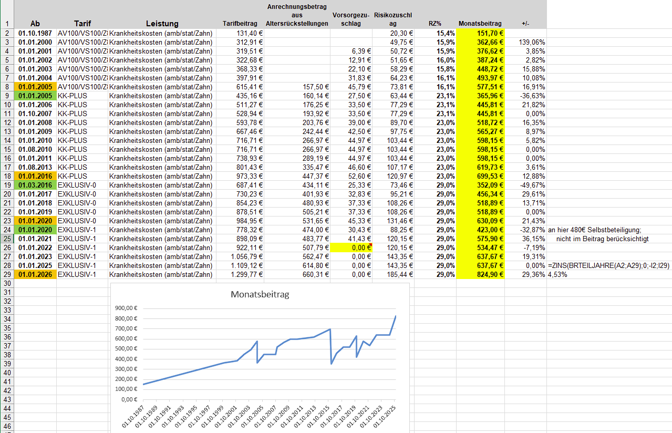672x433 pixels.
Task: Click the orange 01.01.2005 date cell
Action: (35, 87)
